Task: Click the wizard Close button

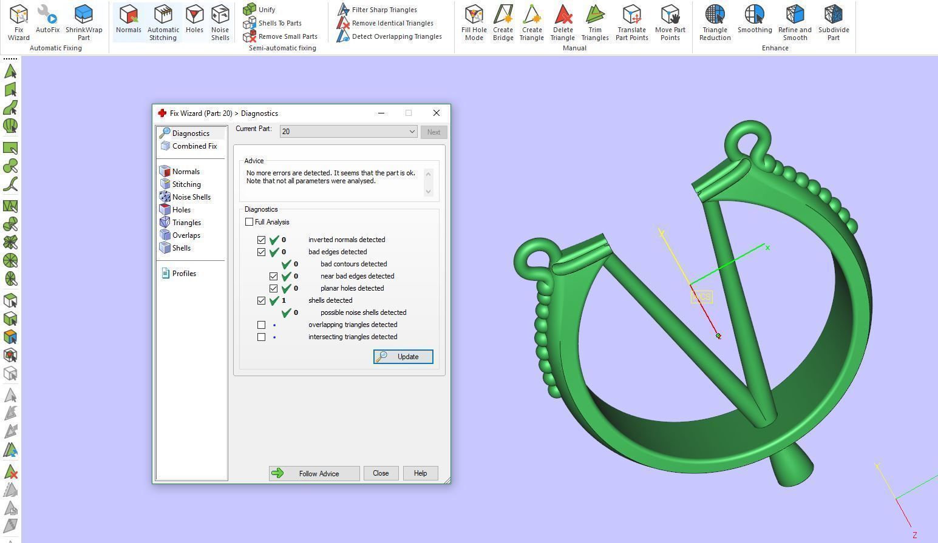Action: click(x=381, y=473)
